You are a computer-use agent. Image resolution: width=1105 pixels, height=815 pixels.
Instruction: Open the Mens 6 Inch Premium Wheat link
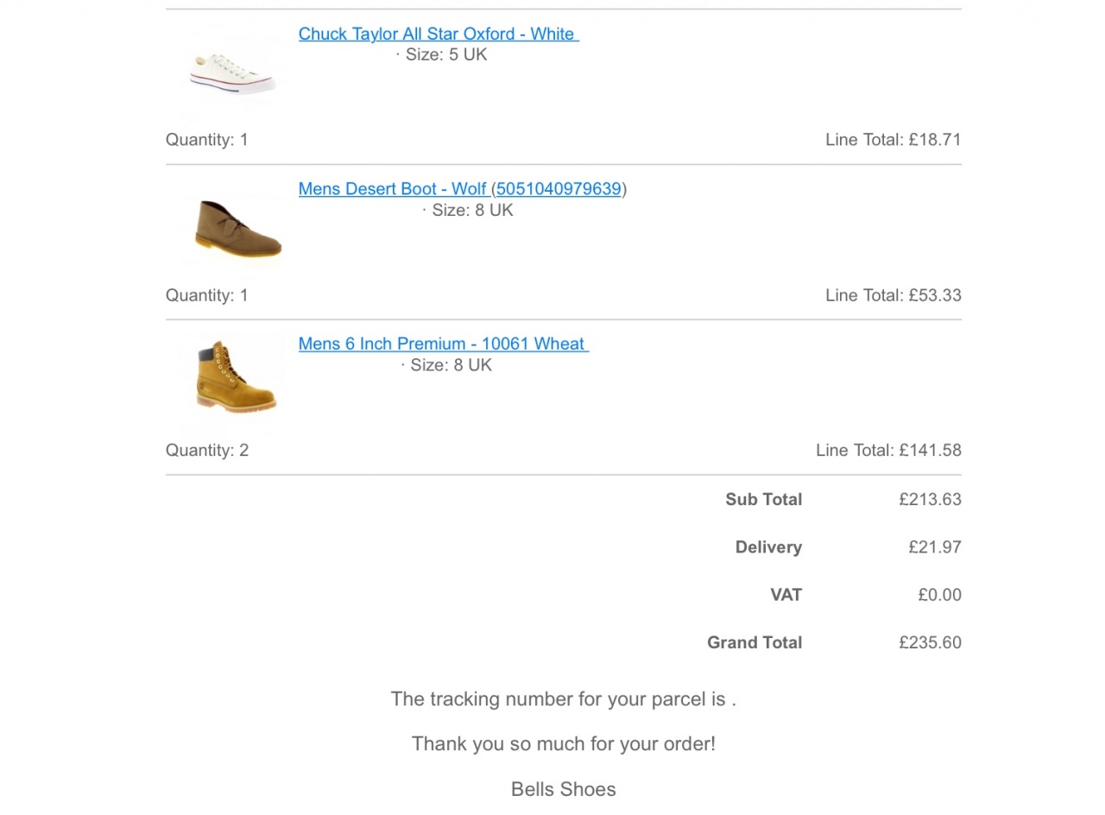[442, 344]
